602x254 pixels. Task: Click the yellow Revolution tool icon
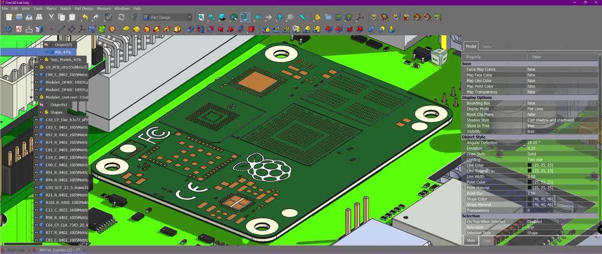(x=137, y=30)
